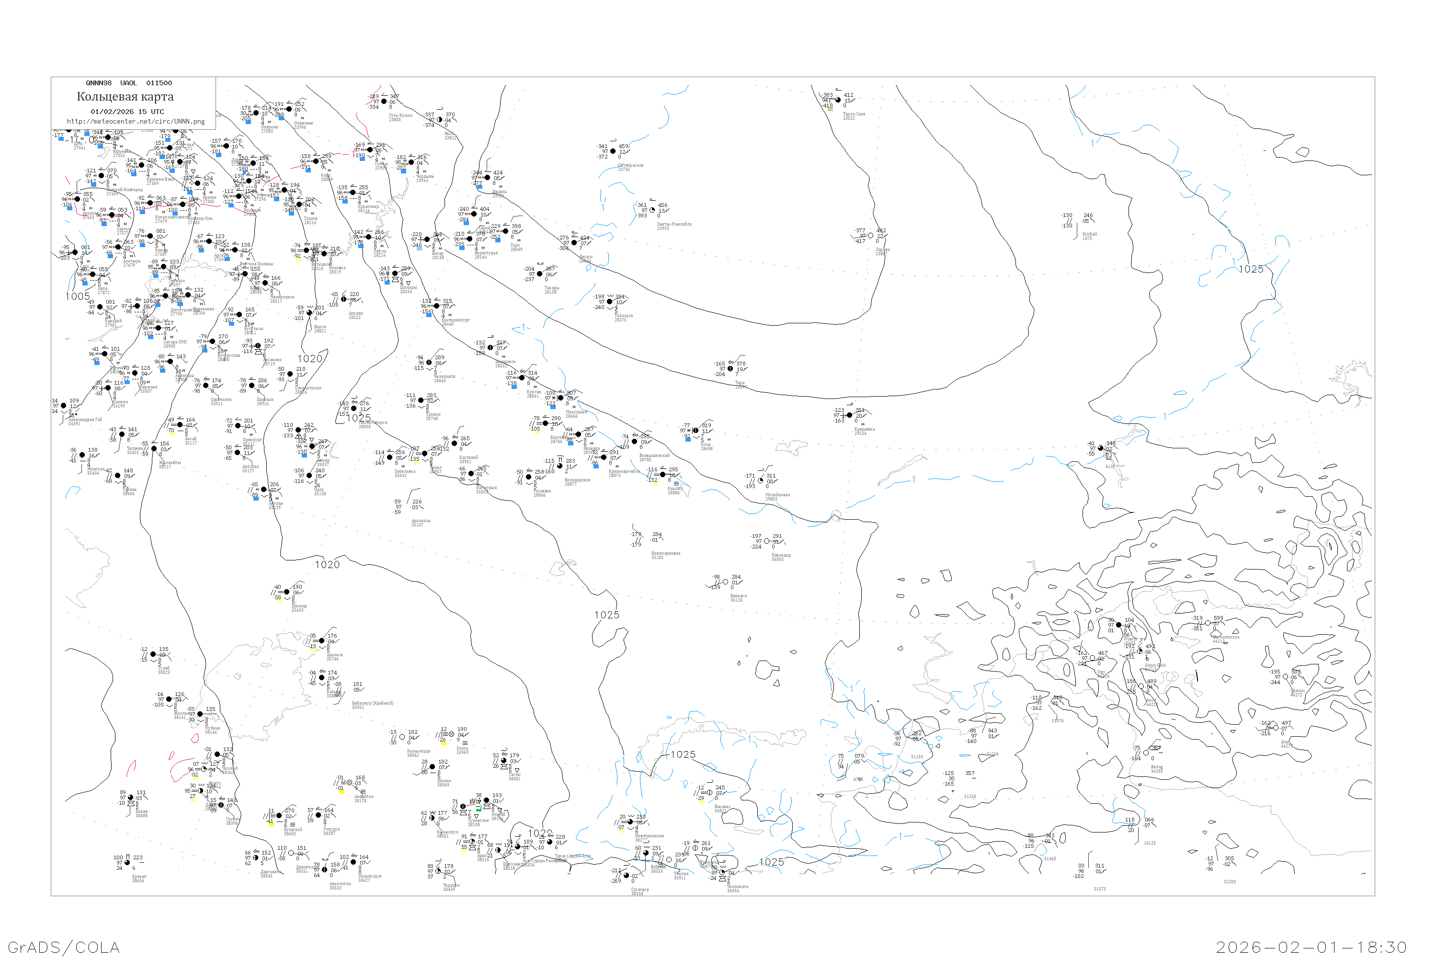Click the Павлодар open station circle
This screenshot has width=1437, height=958.
click(x=767, y=541)
